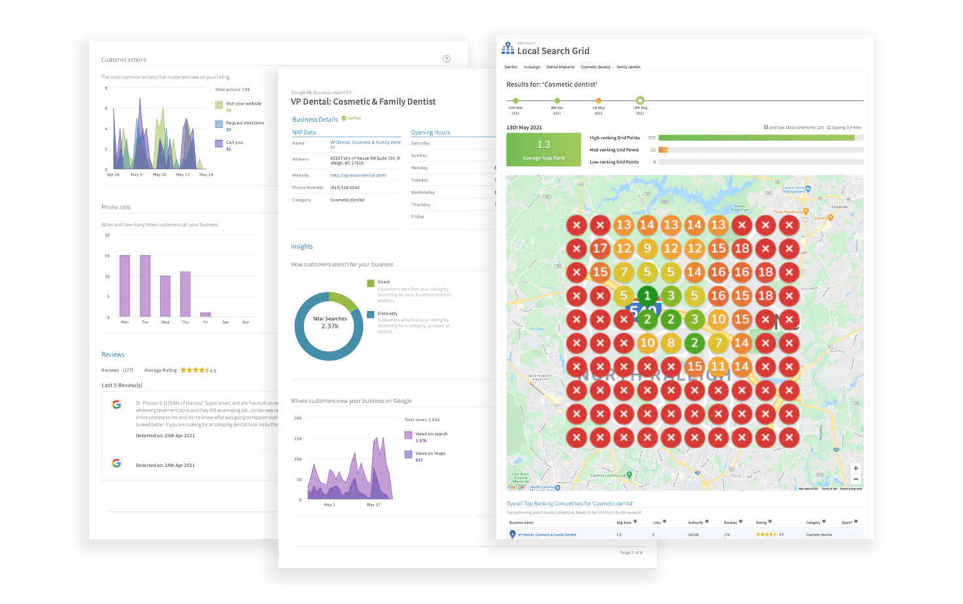Click the Spacing expand-arrows icon
The height and width of the screenshot is (604, 963).
pyautogui.click(x=829, y=128)
